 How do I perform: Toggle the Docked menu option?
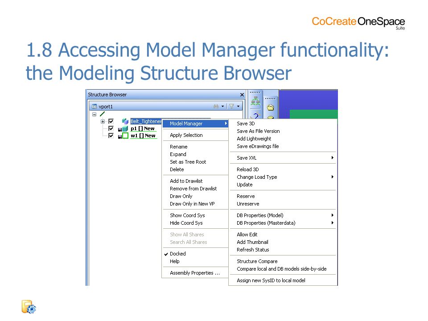(195, 254)
